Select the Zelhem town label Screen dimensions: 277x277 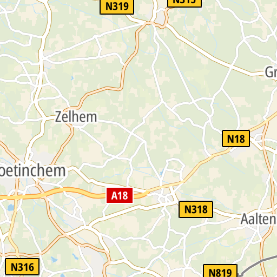coord(76,117)
